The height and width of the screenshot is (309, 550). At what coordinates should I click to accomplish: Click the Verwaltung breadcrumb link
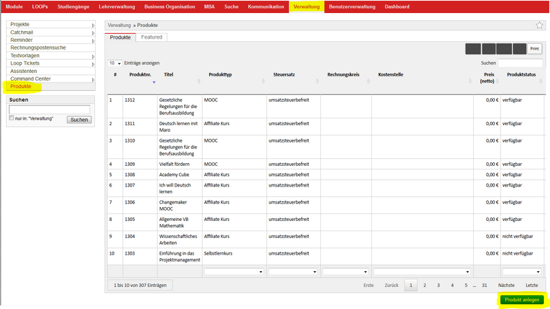point(119,25)
